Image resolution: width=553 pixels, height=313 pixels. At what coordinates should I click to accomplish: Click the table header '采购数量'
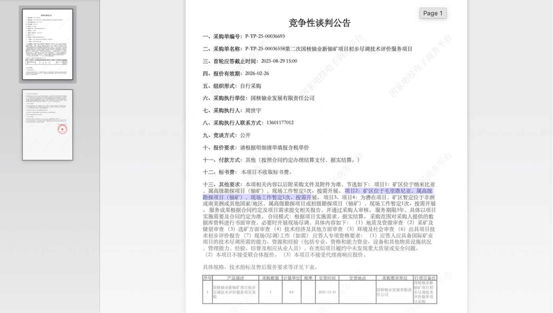(x=270, y=278)
